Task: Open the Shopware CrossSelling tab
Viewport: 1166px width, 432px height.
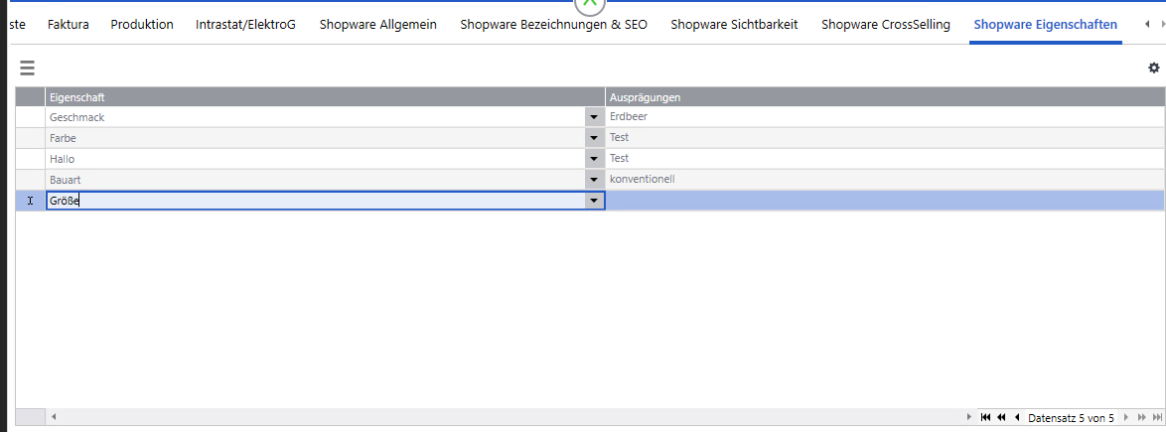Action: pos(886,25)
